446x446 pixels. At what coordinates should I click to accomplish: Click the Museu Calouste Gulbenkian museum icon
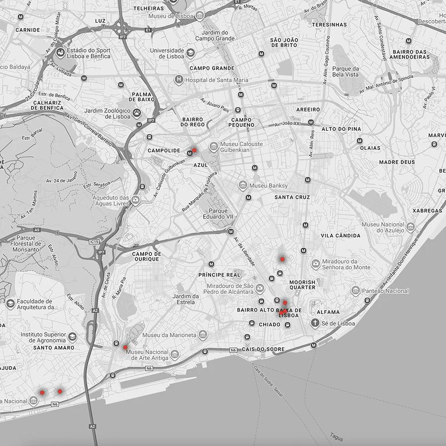(214, 147)
